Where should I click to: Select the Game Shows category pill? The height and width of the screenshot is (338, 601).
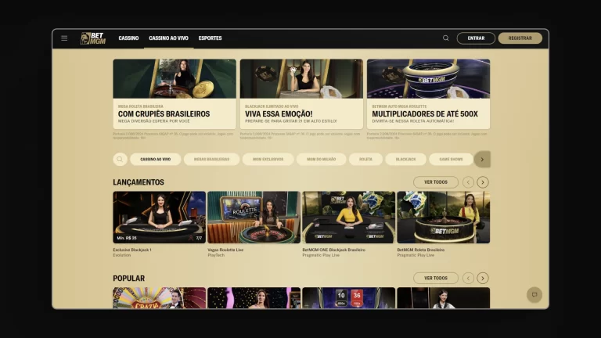click(x=451, y=159)
